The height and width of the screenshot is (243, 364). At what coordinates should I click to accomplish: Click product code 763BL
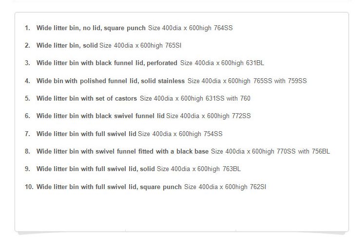231,169
